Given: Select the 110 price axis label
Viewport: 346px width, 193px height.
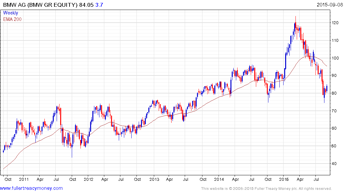Looking at the screenshot, I should coord(335,40).
